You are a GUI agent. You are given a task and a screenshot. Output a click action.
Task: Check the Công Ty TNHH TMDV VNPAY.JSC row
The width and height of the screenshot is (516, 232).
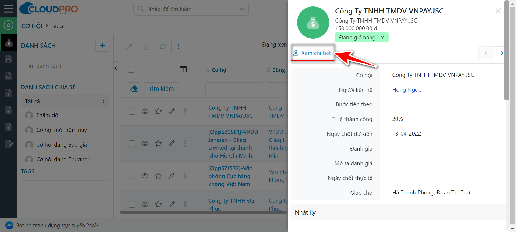132,111
